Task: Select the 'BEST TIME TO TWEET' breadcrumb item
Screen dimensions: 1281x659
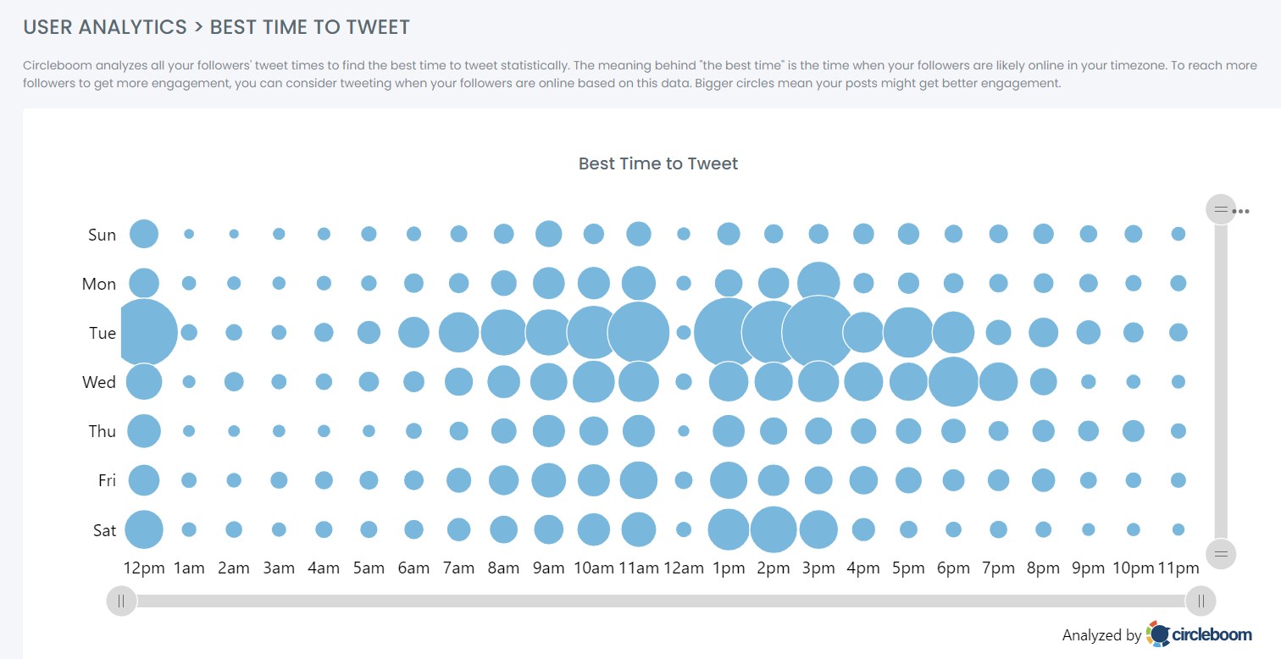Action: pos(309,26)
